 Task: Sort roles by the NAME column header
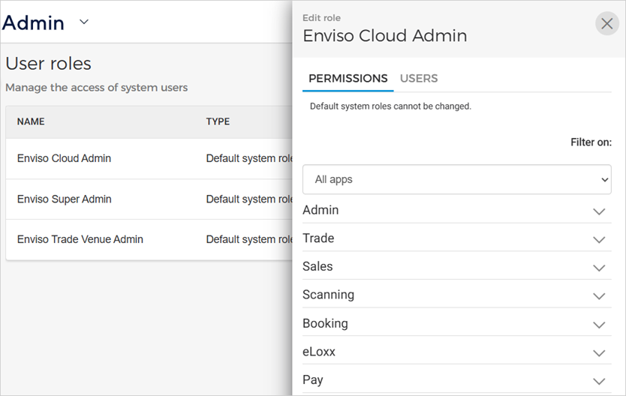pyautogui.click(x=31, y=121)
